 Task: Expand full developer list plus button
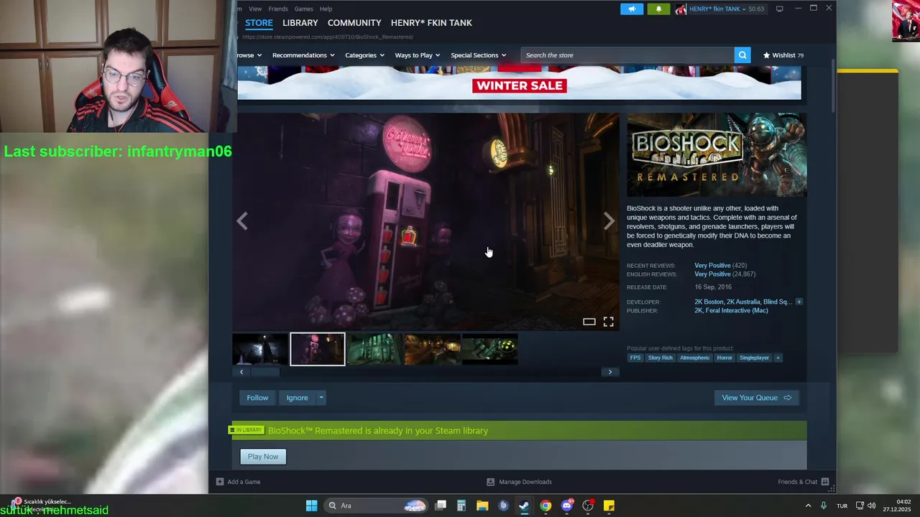(x=799, y=302)
